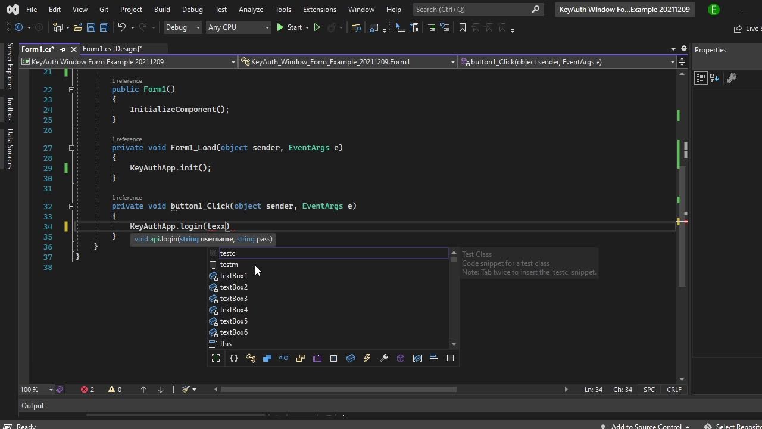This screenshot has height=429, width=762.
Task: Click the Undo arrow icon
Action: [x=121, y=27]
